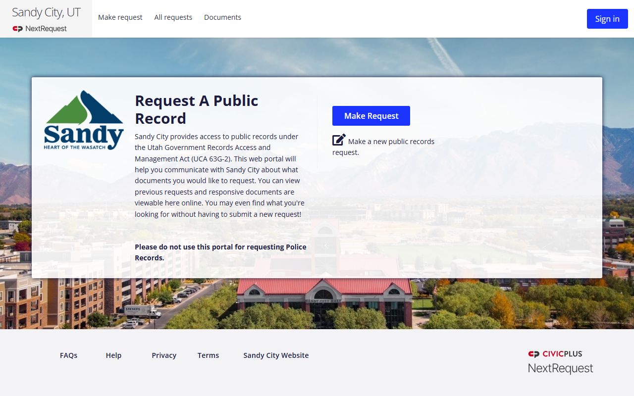Click the CivicPlus logo in the footer

pyautogui.click(x=555, y=354)
